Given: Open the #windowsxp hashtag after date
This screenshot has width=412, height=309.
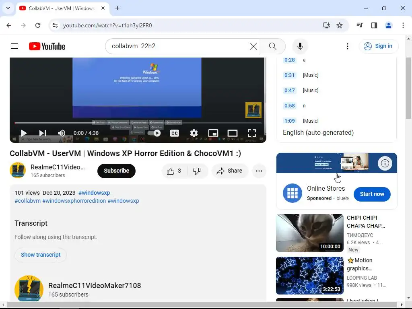Looking at the screenshot, I should 94,193.
